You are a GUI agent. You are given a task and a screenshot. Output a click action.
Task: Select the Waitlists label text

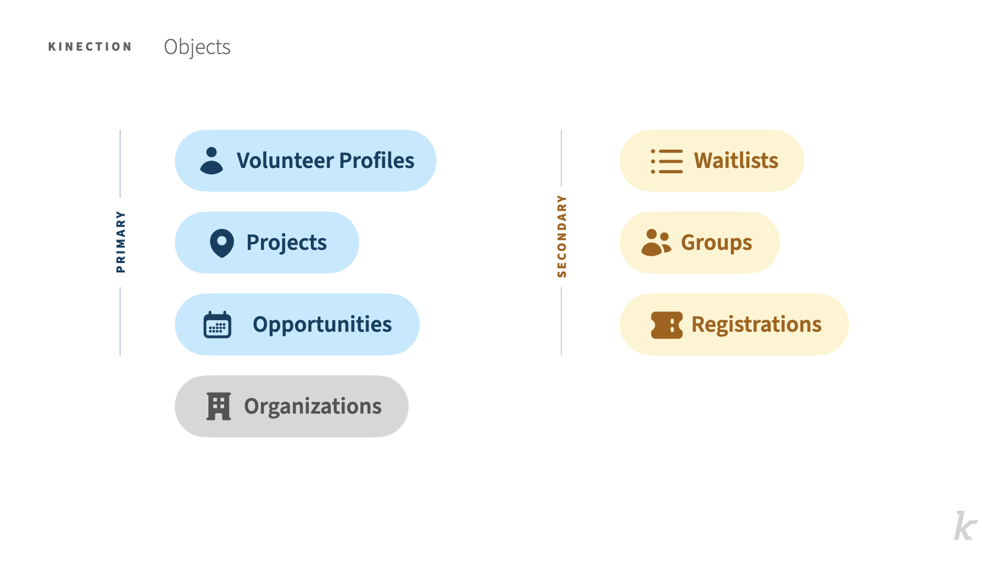click(x=736, y=161)
